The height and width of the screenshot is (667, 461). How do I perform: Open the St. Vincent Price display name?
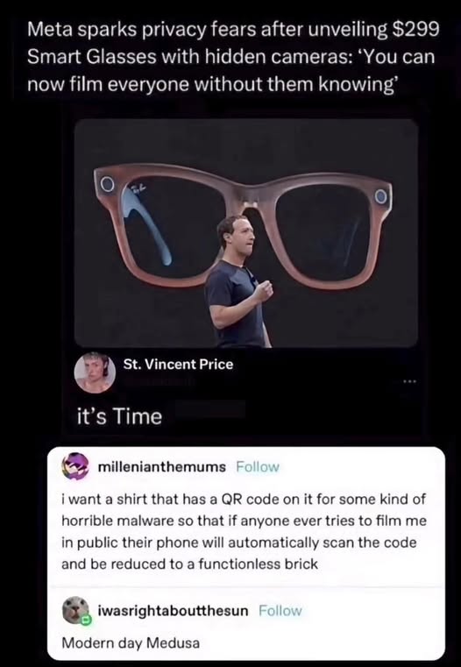tap(178, 365)
